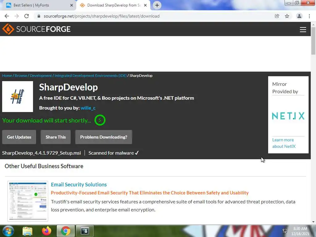Screen dimensions: 316x237
Task: Open a new browser tab
Action: point(157,5)
